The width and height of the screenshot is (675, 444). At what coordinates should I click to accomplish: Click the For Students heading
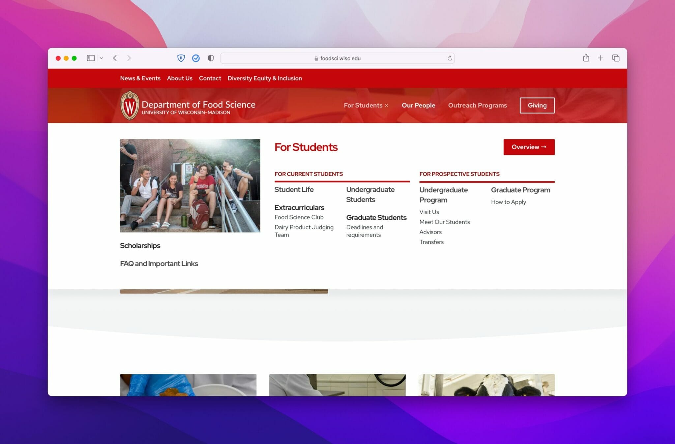click(x=306, y=147)
